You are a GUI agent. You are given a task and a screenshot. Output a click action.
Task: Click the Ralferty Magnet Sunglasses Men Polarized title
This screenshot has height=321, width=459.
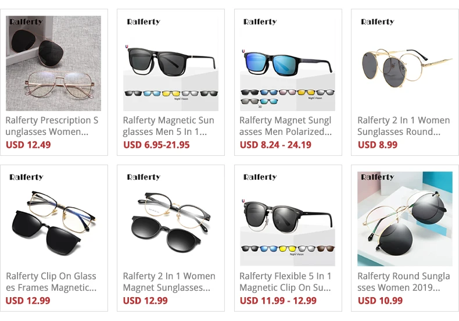(x=286, y=126)
